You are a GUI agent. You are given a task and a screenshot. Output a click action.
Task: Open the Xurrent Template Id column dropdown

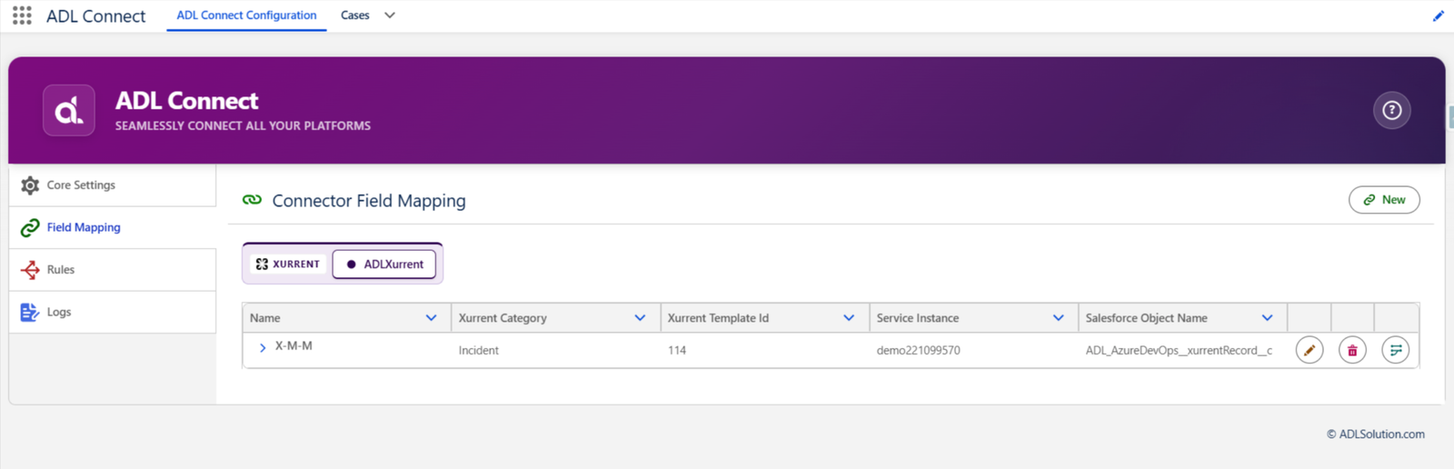pos(849,318)
